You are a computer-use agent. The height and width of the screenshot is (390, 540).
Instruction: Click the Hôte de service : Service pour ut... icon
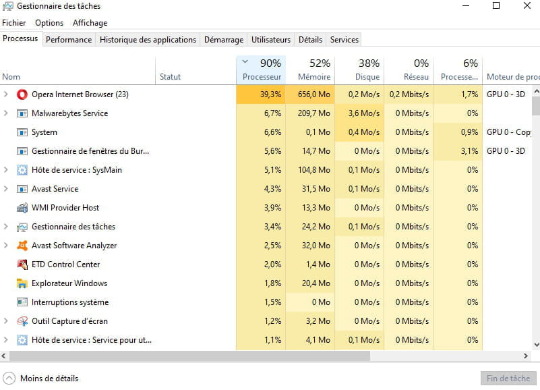tap(22, 340)
